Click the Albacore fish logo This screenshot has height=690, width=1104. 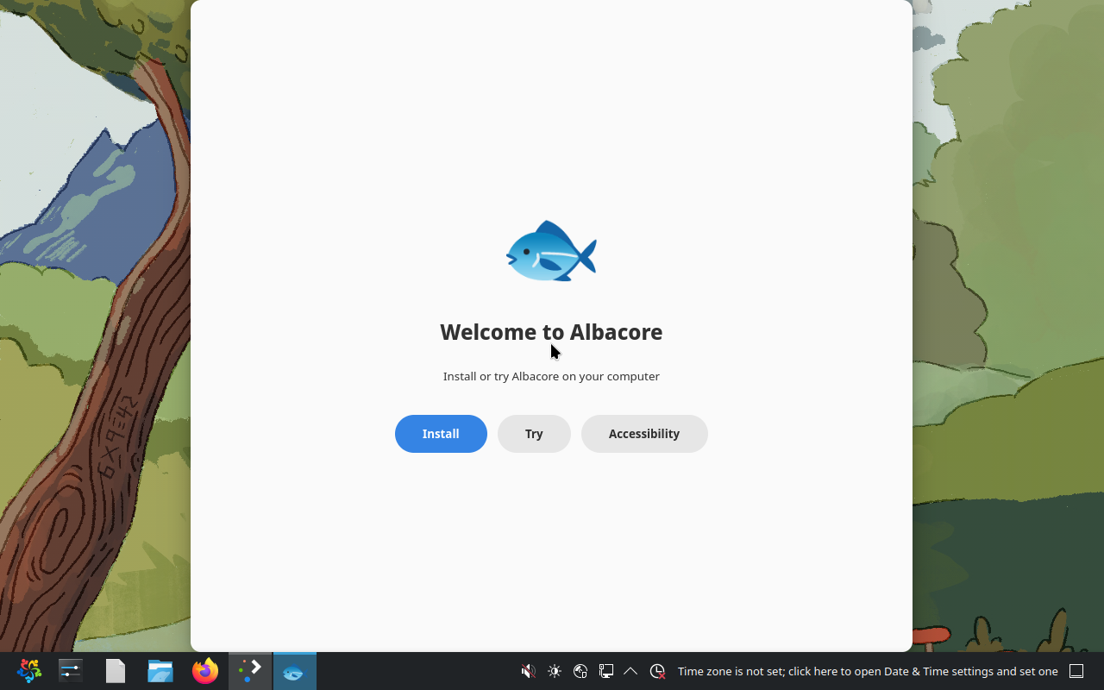(551, 251)
